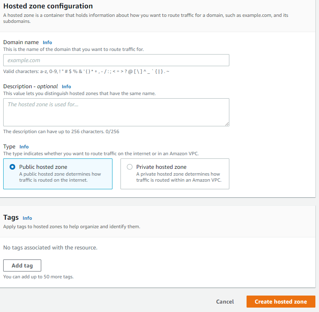The width and height of the screenshot is (319, 312).
Task: Click the Description - optional field label
Action: click(30, 86)
